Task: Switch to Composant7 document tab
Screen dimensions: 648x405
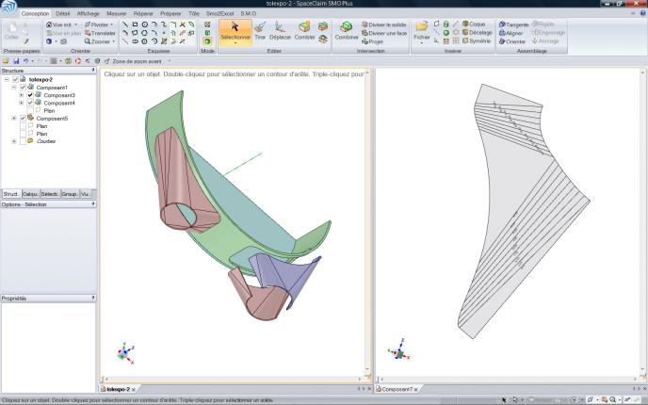Action: (396, 389)
